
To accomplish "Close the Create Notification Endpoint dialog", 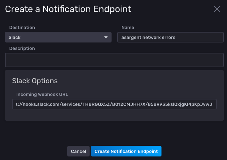I will (x=217, y=9).
